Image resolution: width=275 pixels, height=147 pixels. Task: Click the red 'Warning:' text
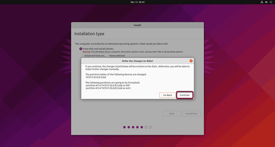tap(87, 52)
